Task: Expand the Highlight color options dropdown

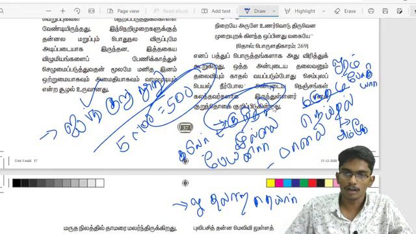Action: (x=324, y=11)
